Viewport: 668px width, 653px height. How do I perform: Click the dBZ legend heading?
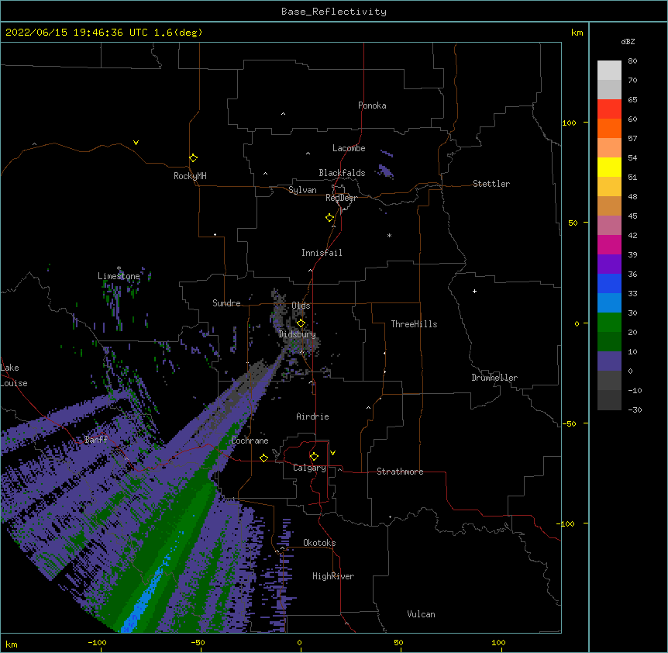pos(628,42)
